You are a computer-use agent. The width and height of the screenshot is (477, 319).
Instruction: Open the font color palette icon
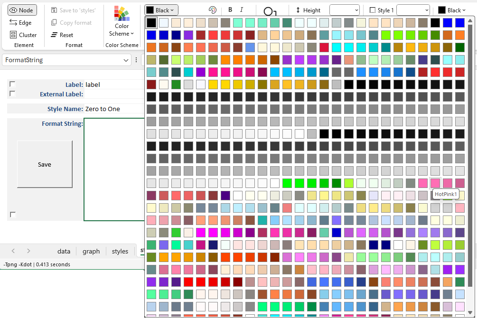click(x=212, y=10)
